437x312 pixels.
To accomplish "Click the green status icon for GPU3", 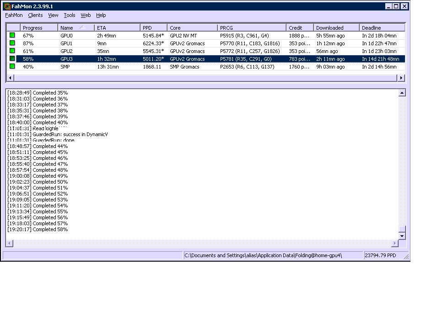I will click(12, 59).
